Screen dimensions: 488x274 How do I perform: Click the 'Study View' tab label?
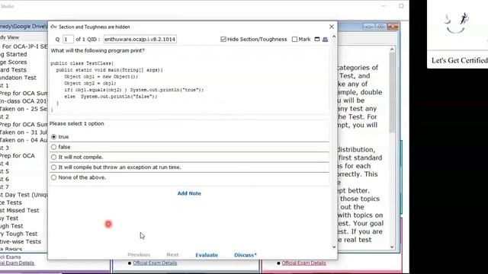coord(10,37)
